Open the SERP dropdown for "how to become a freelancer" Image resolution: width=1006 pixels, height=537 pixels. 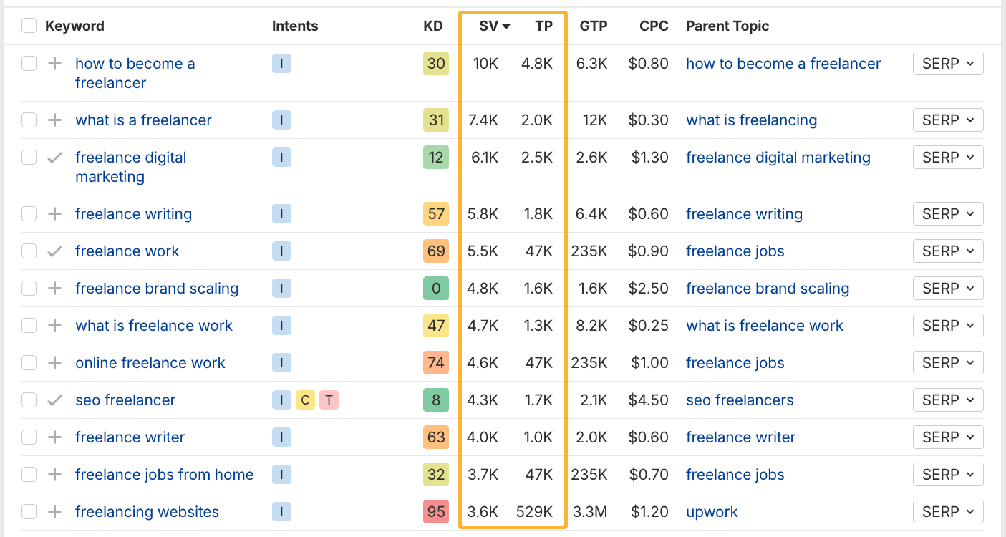948,63
